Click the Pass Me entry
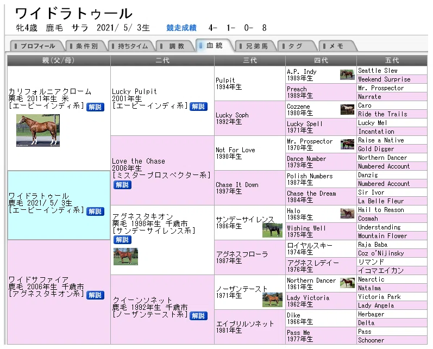The width and height of the screenshot is (433, 349). pos(321,336)
